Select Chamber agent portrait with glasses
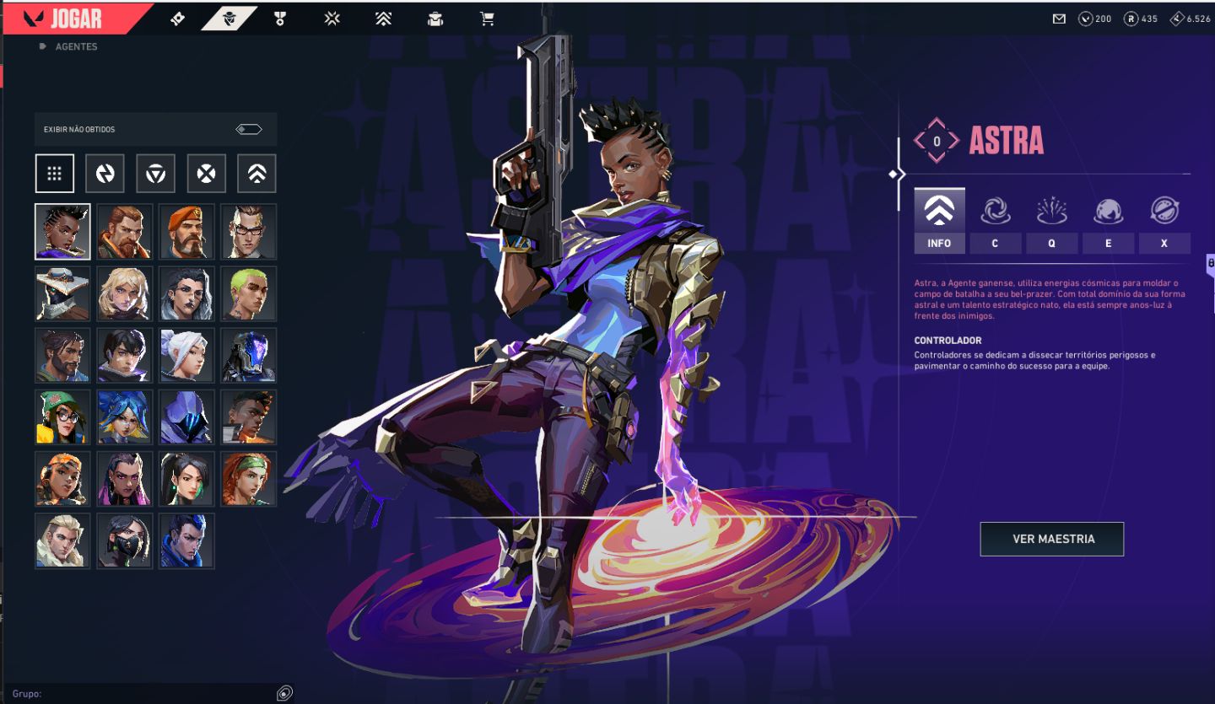 click(x=249, y=231)
